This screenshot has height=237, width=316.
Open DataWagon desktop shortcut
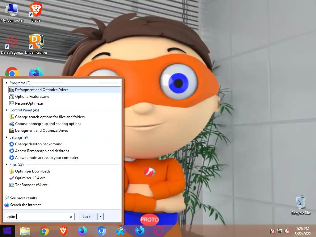[12, 45]
